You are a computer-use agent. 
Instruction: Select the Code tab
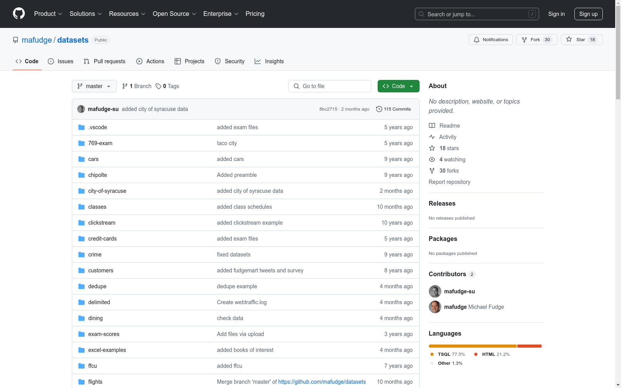pos(27,61)
